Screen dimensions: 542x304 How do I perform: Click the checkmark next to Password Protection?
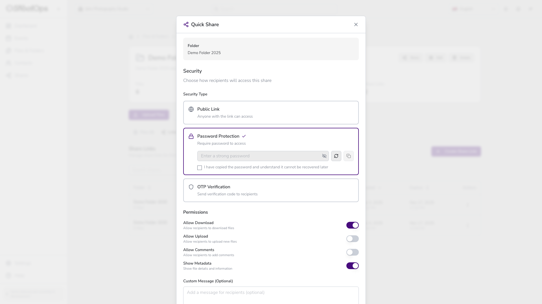point(244,136)
